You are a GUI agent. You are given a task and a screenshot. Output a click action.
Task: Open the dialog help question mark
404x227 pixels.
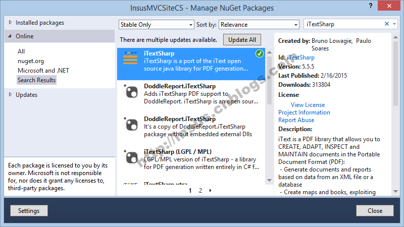371,6
